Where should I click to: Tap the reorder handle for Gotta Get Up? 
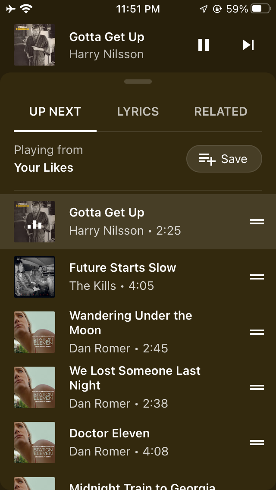[x=257, y=222]
